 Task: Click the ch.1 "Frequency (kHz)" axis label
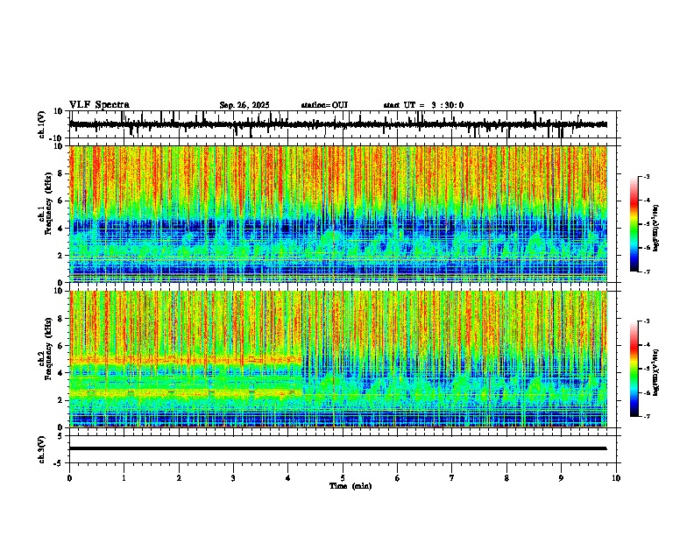point(48,203)
